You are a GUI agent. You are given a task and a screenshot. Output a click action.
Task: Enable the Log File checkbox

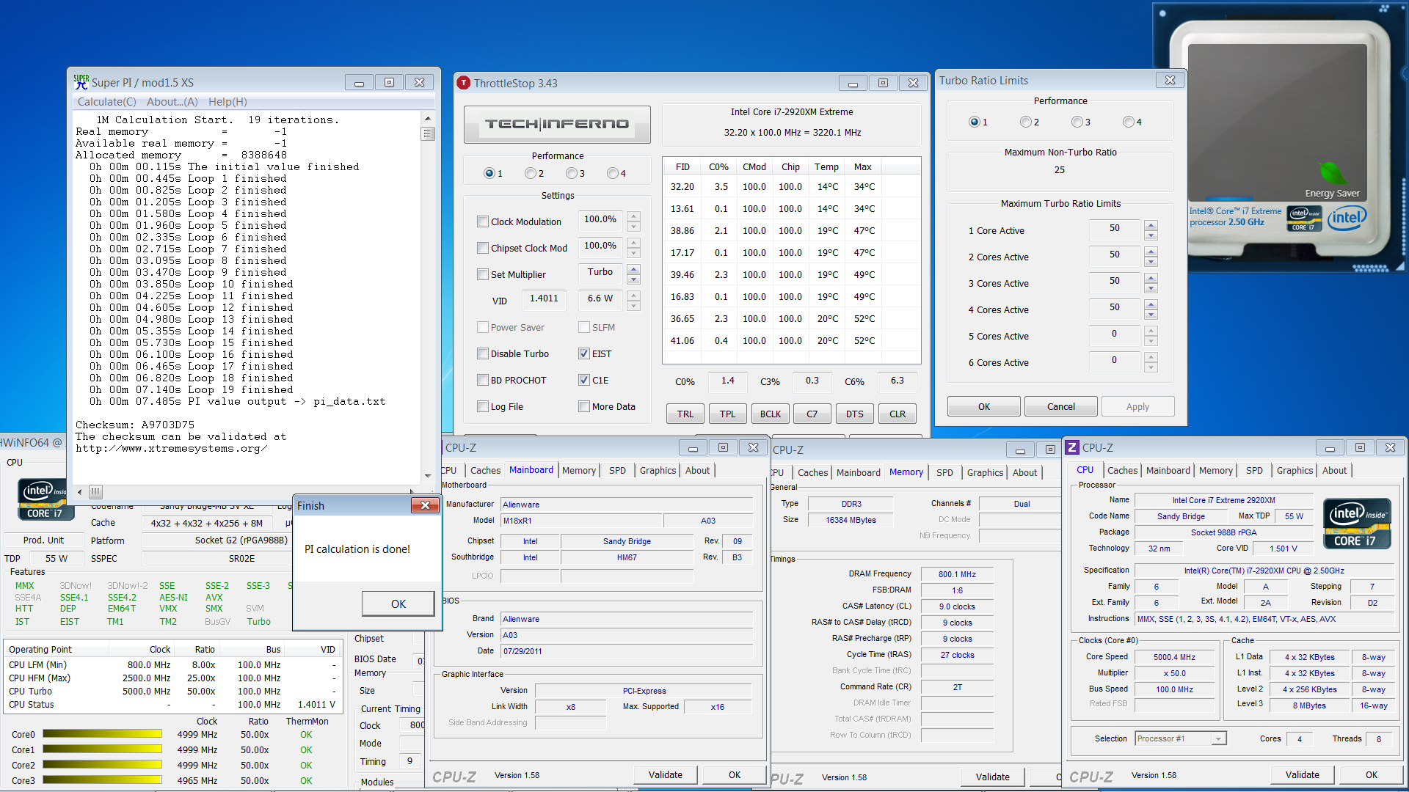point(483,406)
